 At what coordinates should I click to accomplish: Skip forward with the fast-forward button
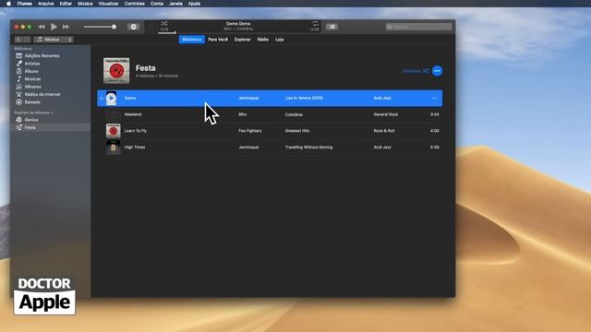point(66,27)
